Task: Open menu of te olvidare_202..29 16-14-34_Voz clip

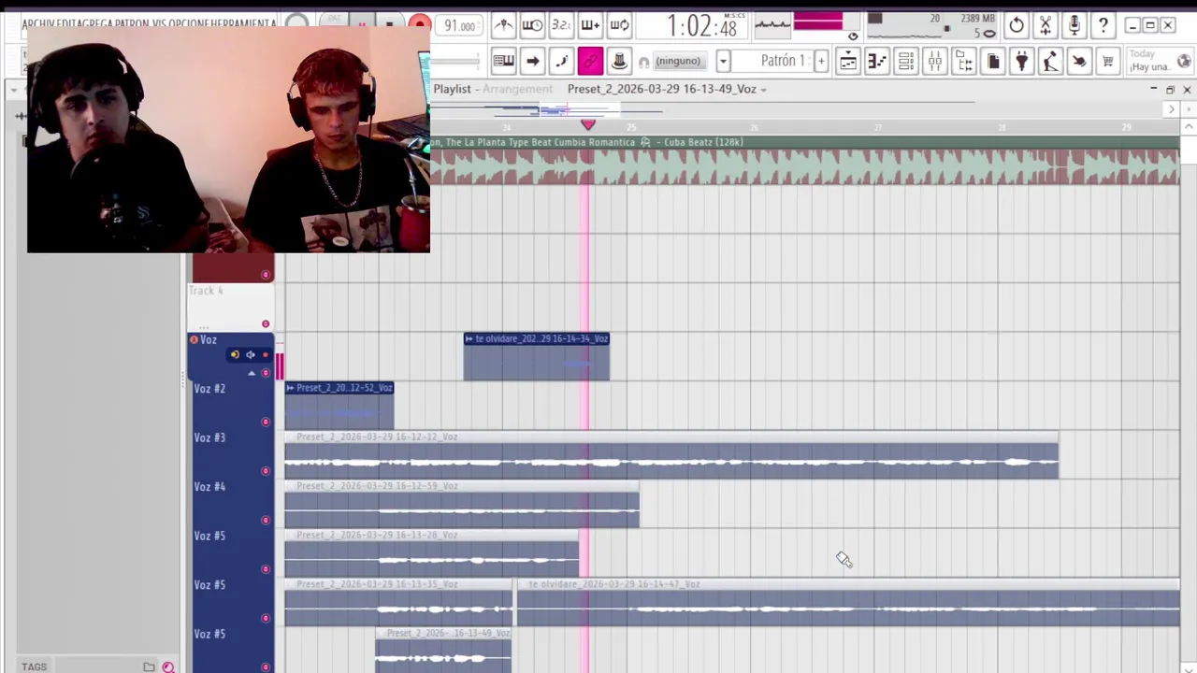Action: pyautogui.click(x=469, y=338)
